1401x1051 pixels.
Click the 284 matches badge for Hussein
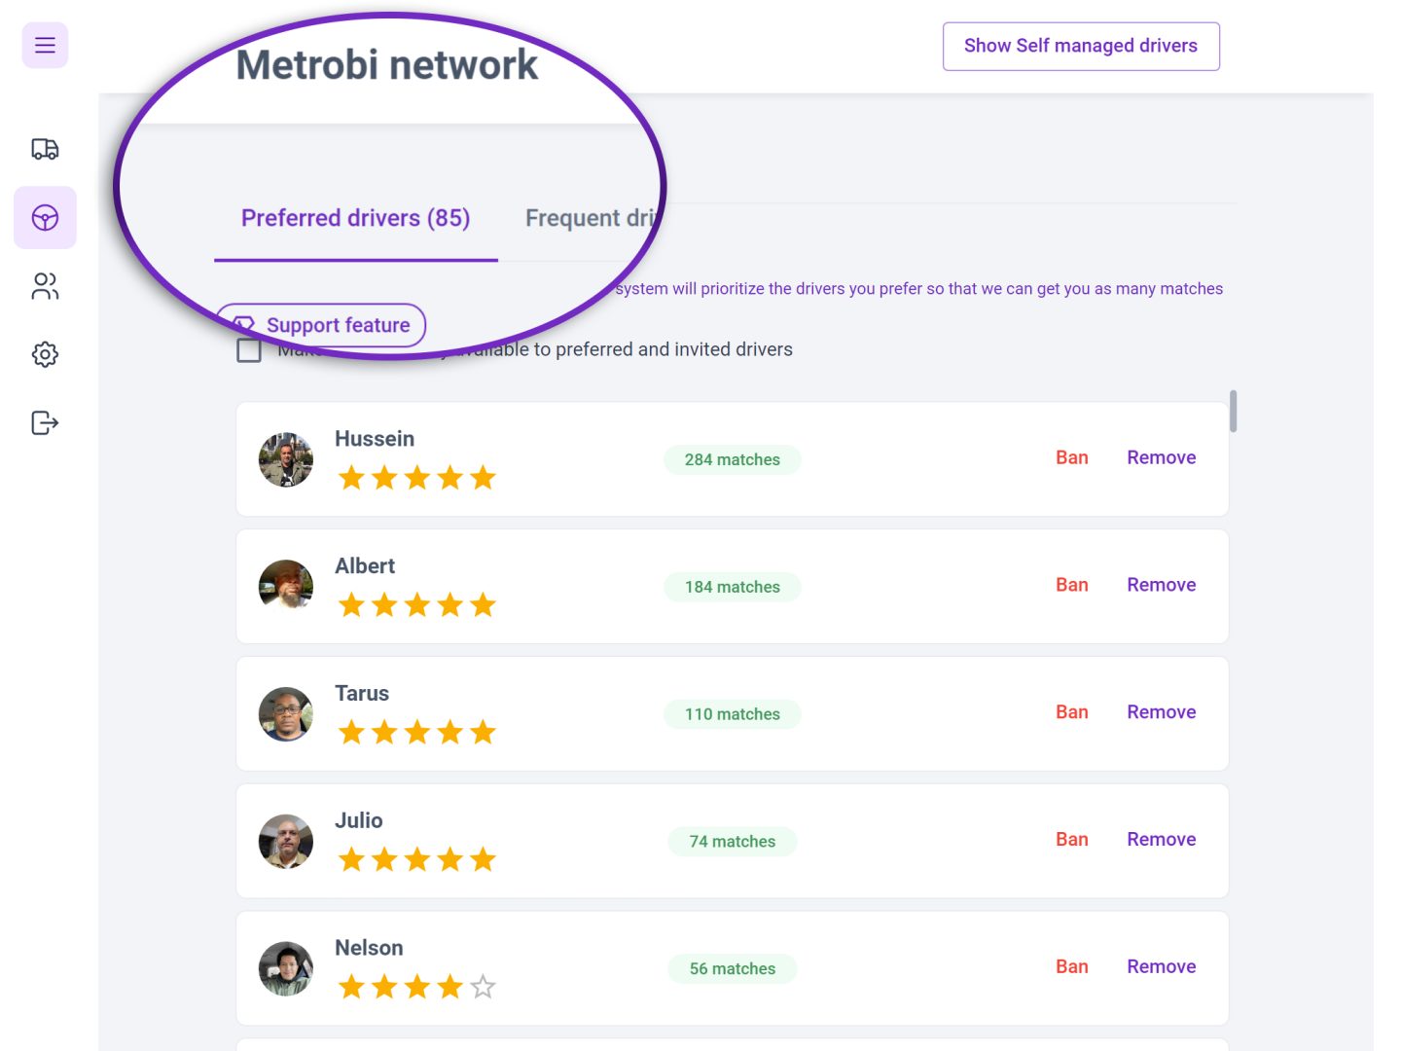732,459
